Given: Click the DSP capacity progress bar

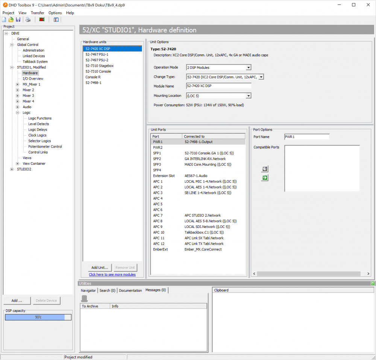Looking at the screenshot, I should tap(38, 317).
